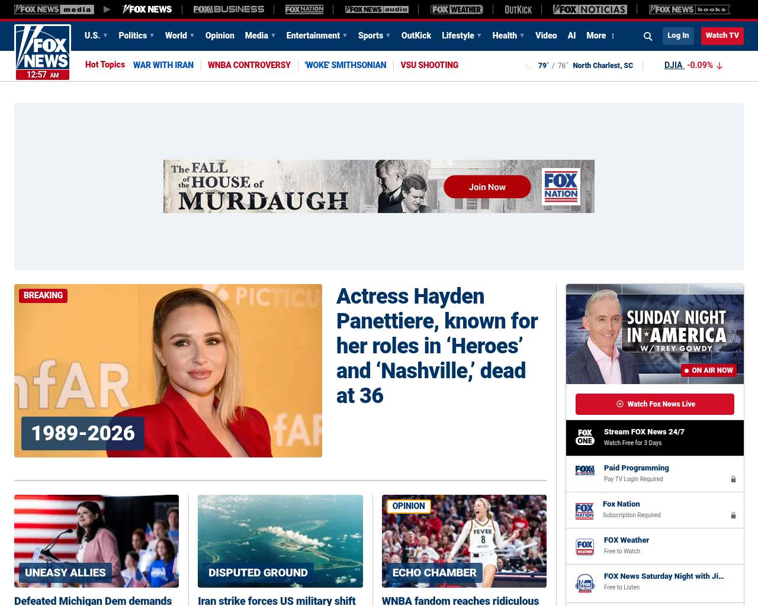
Task: Click the Fox News logo in the header
Action: point(43,52)
